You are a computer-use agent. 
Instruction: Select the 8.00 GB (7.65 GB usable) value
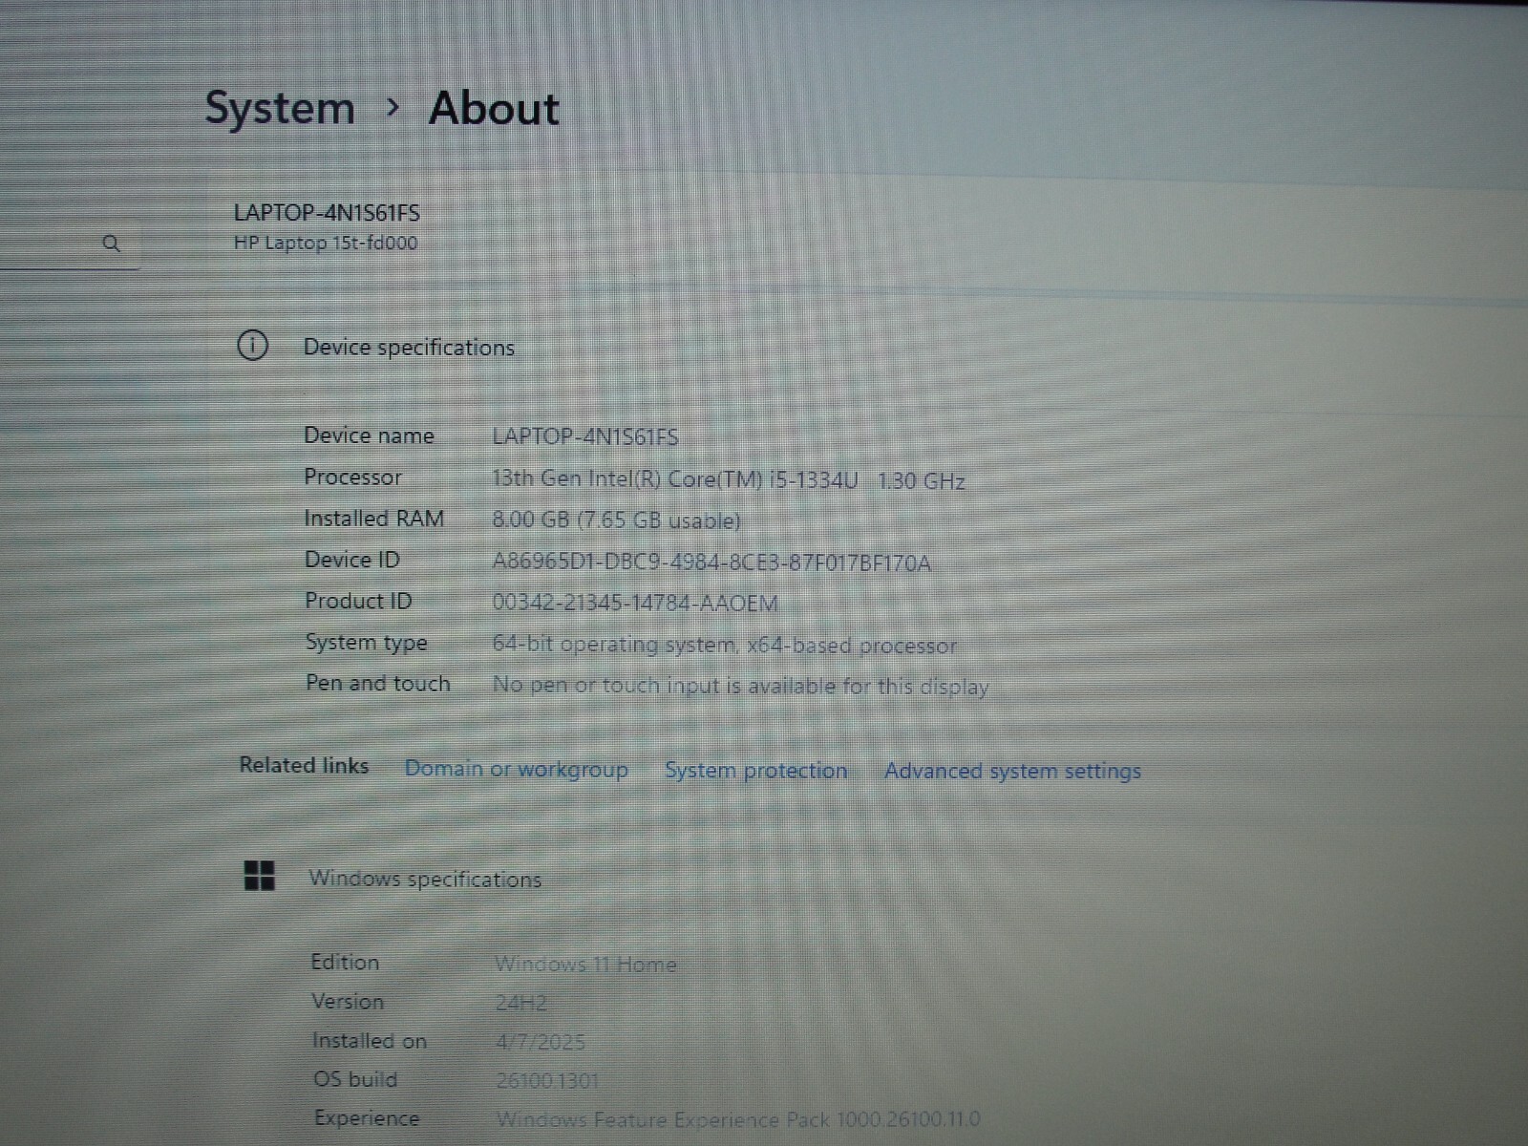616,520
